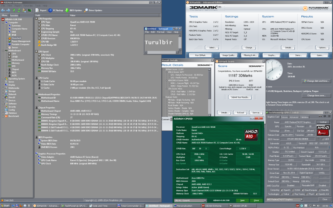Switch to Favorites tab in AIDA64
Image resolution: width=333 pixels, height=208 pixels.
14,15
